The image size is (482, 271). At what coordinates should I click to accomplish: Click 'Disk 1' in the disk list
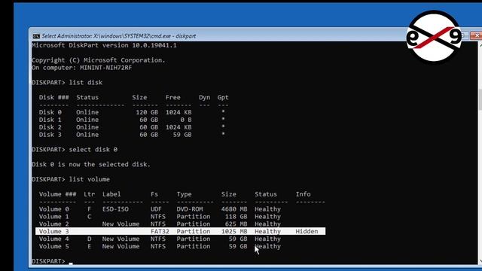point(50,120)
